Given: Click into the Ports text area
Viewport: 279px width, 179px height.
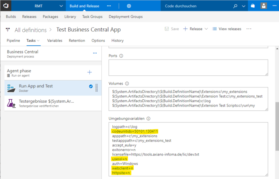Looking at the screenshot, I should point(188,68).
